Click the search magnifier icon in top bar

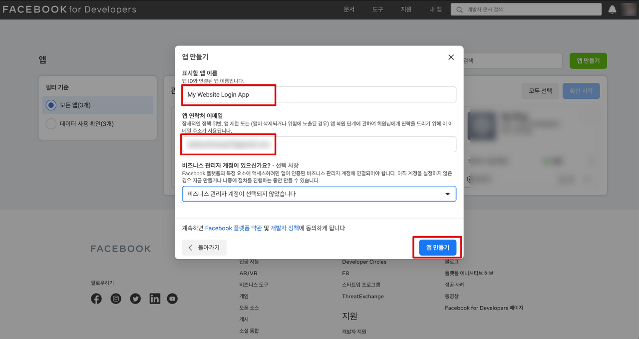[459, 9]
